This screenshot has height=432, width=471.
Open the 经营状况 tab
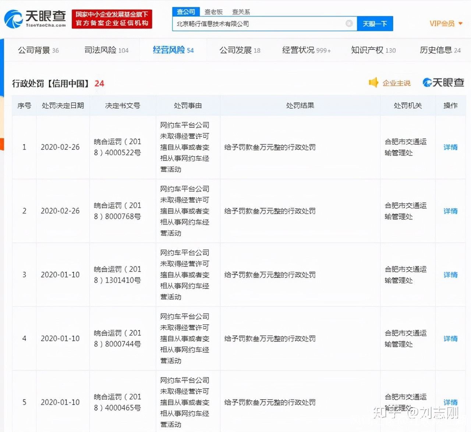(306, 50)
